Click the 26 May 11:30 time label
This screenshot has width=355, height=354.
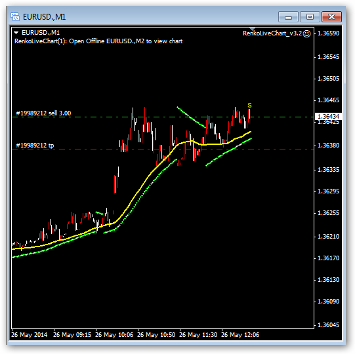tap(198, 335)
